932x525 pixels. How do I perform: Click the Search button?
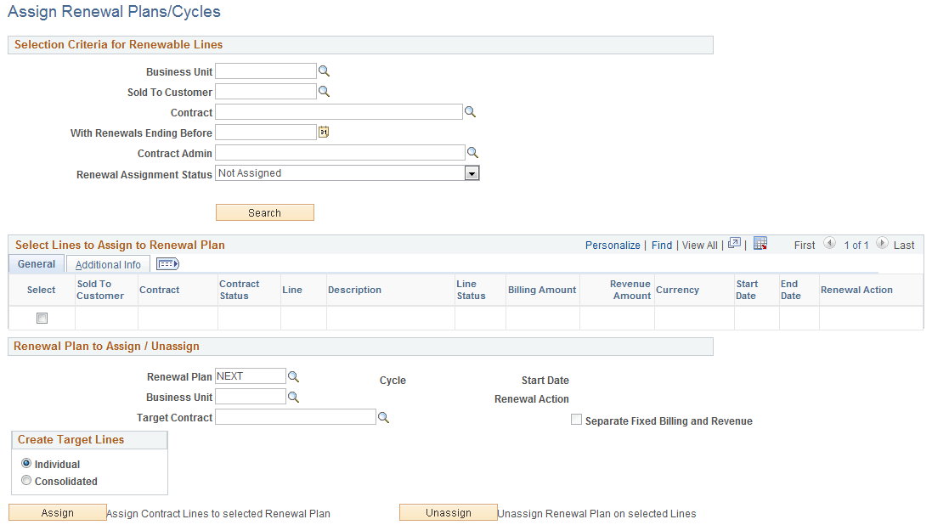pos(264,212)
